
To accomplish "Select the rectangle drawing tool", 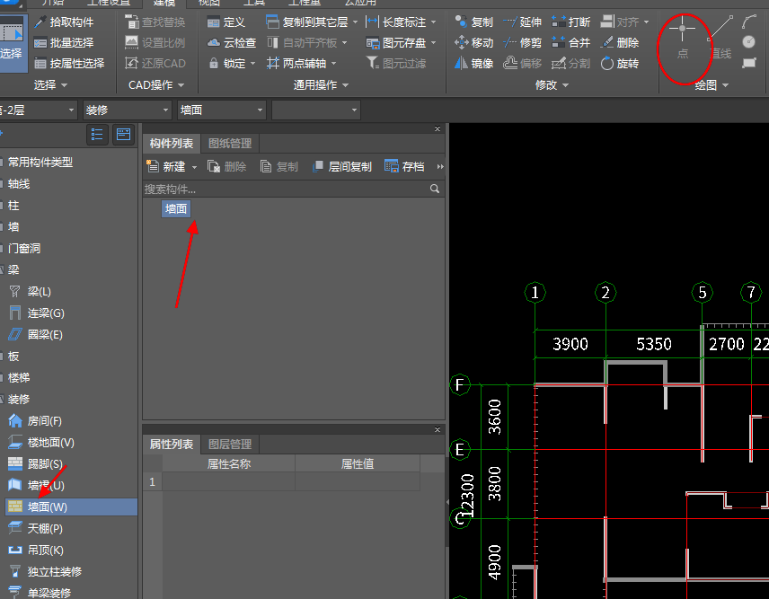I will click(x=749, y=63).
